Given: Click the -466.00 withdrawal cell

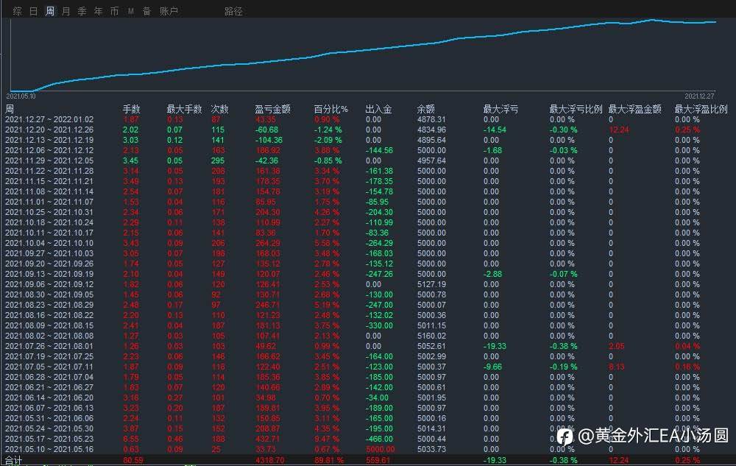Looking at the screenshot, I should (379, 439).
